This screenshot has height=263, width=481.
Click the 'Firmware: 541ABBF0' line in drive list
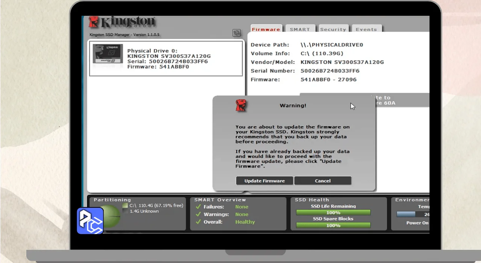pos(158,67)
